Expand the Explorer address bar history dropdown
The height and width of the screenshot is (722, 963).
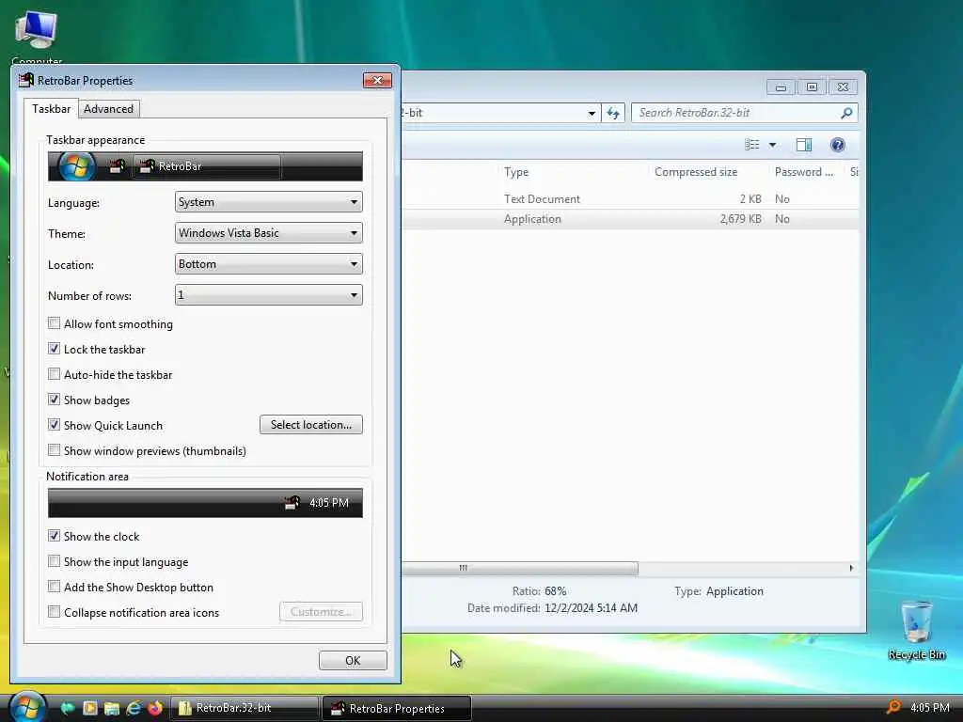(x=592, y=113)
